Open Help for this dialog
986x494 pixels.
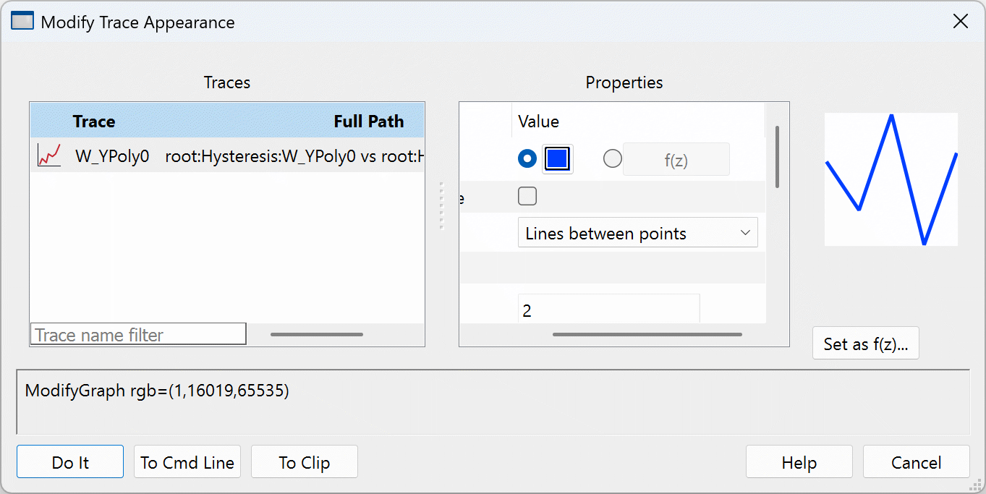[x=799, y=461]
